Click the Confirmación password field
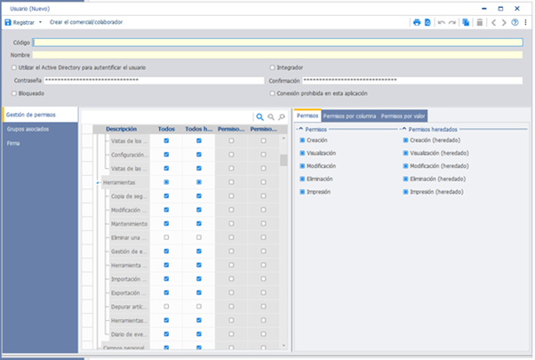Viewport: 535px width, 360px height. coord(412,81)
